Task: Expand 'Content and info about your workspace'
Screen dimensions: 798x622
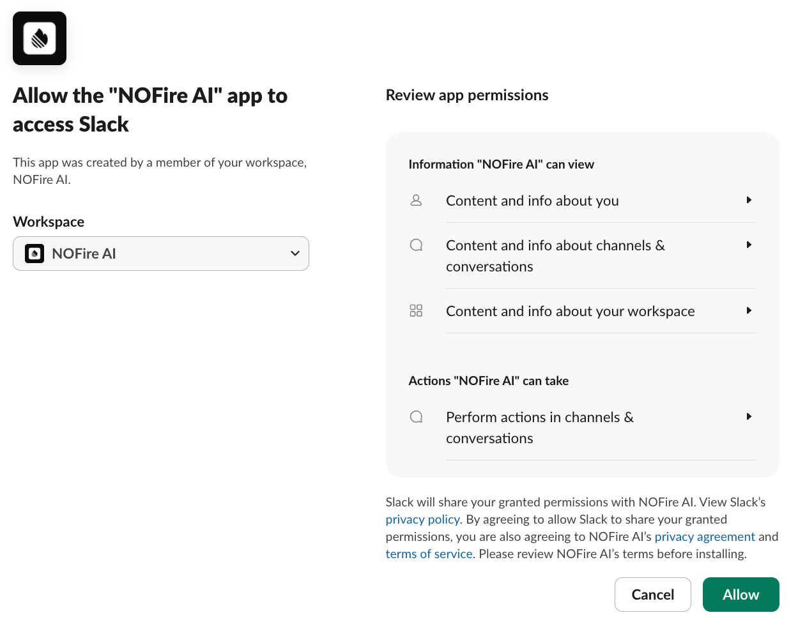Action: [x=749, y=310]
